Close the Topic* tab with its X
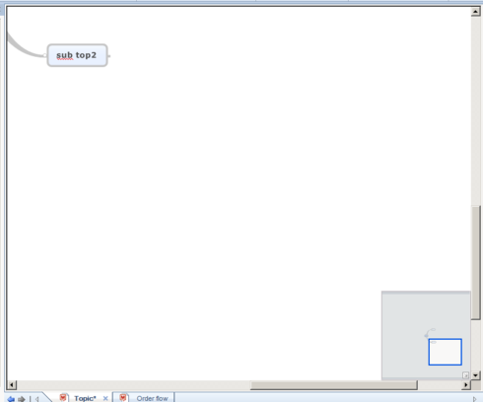This screenshot has height=402, width=483. (x=105, y=398)
